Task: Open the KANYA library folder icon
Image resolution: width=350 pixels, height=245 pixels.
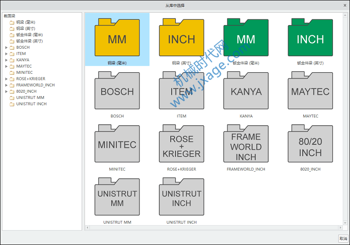Action: (246, 90)
